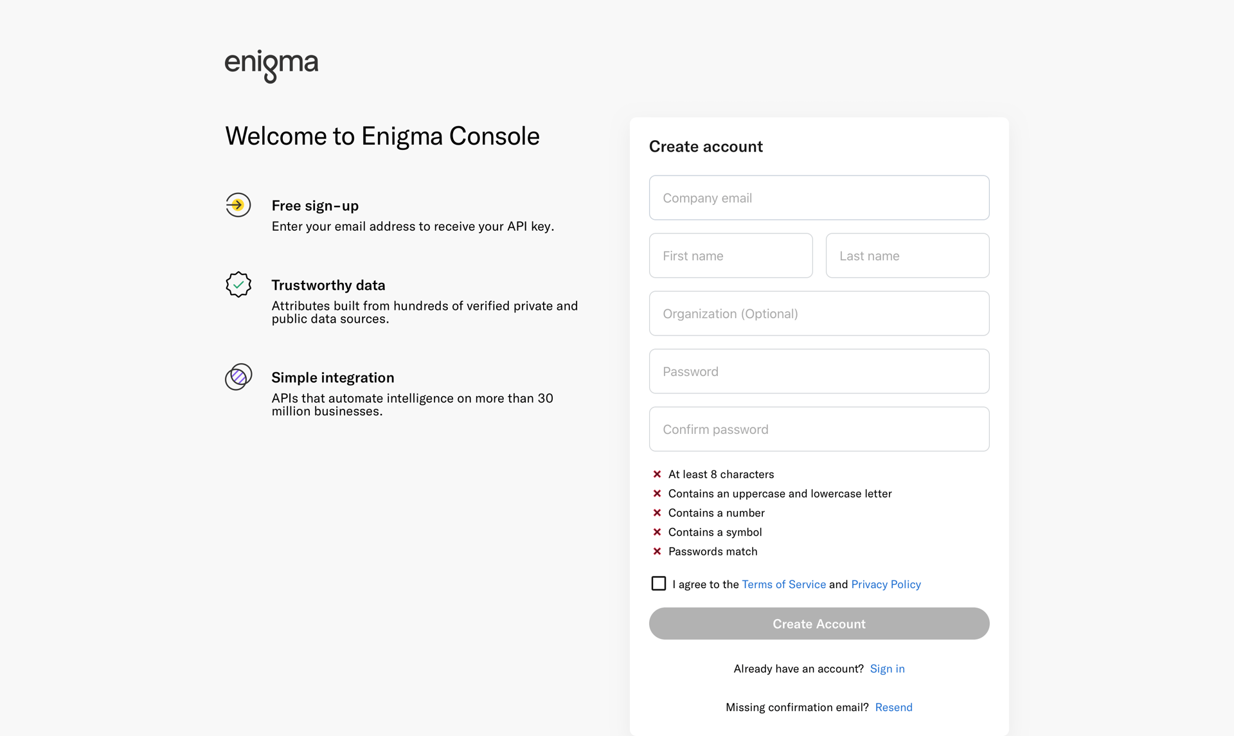The width and height of the screenshot is (1234, 736).
Task: Focus the Organization (Optional) field
Action: (819, 313)
